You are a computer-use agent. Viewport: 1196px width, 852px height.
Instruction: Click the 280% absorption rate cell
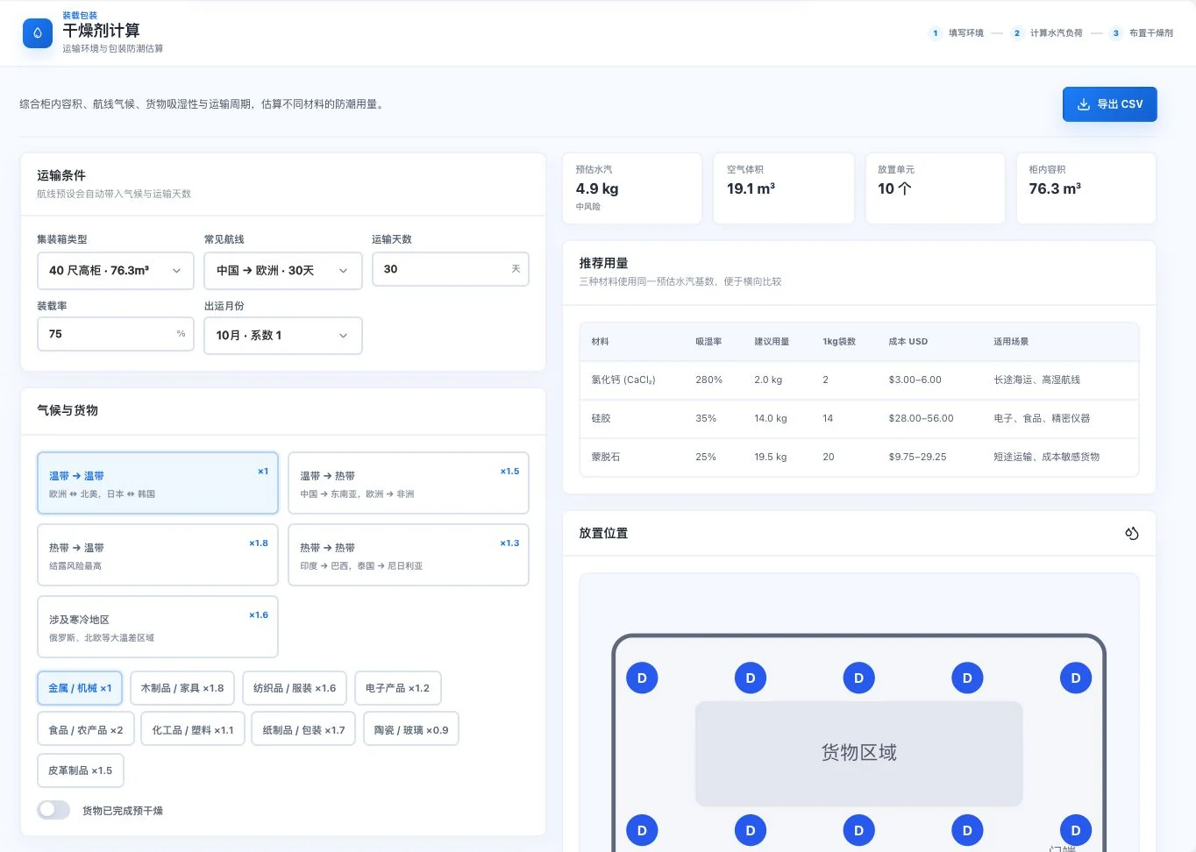click(709, 380)
